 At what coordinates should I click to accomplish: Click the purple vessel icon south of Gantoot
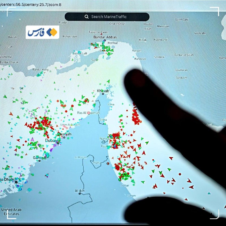coord(47,175)
